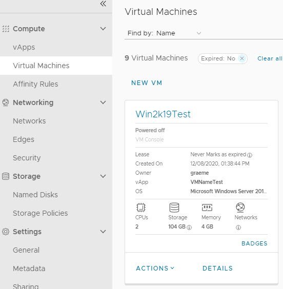Click the Compute grid icon

(x=6, y=29)
